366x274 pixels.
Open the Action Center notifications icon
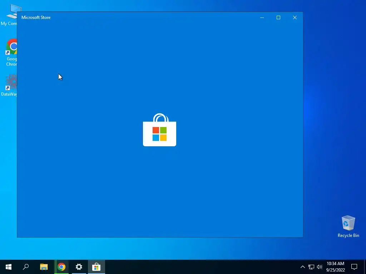pyautogui.click(x=354, y=267)
